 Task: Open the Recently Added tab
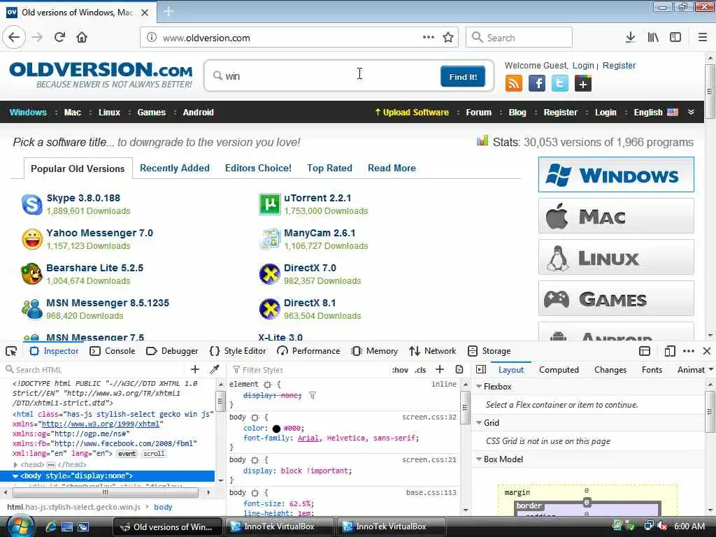174,168
